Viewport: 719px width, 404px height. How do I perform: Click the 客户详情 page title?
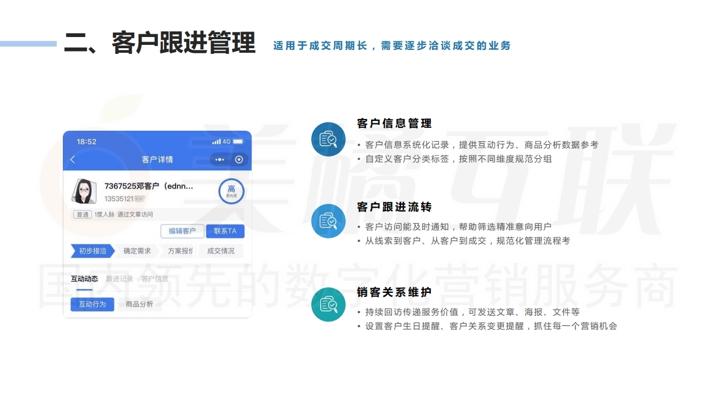(157, 160)
